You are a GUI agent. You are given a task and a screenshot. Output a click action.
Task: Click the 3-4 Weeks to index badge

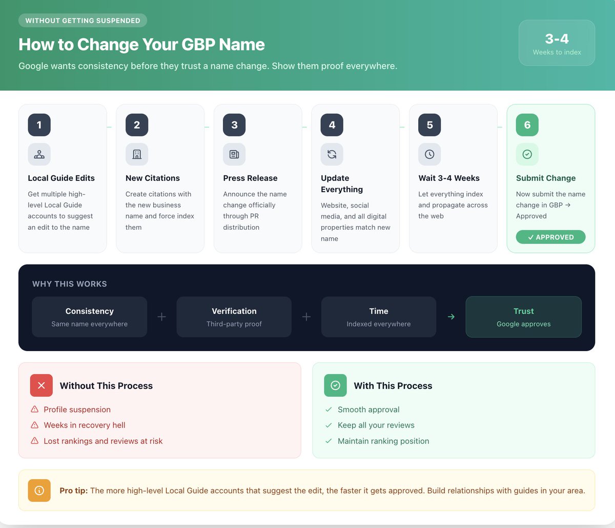tap(557, 43)
